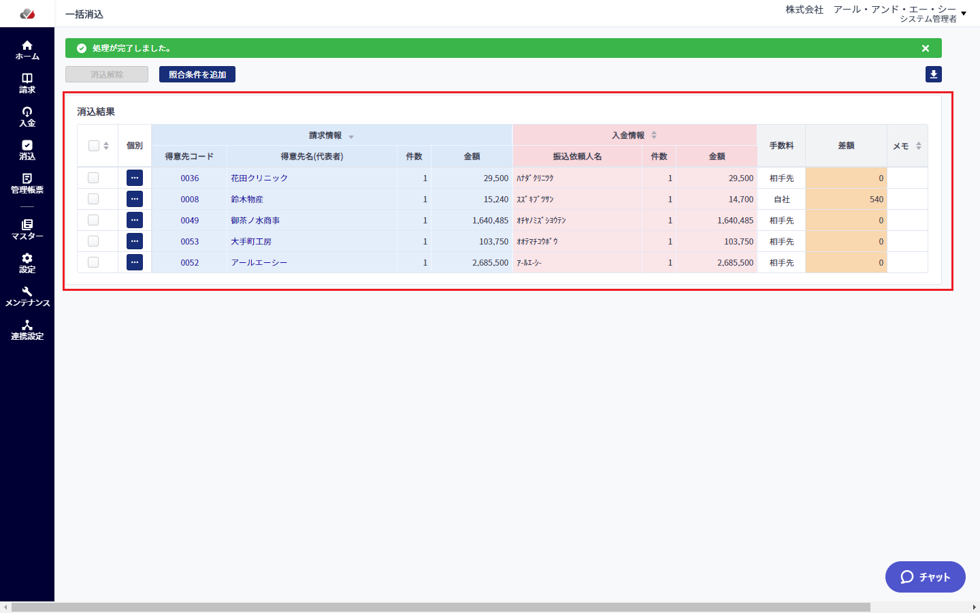Viewport: 980px width, 613px height.
Task: Check the row for customer code 0052
Action: tap(93, 262)
